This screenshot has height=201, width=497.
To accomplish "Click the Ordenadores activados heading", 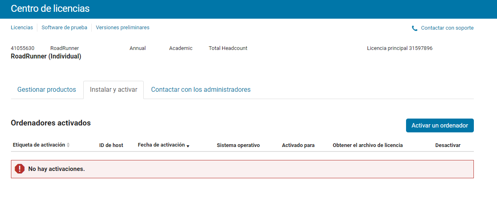I will (x=51, y=123).
